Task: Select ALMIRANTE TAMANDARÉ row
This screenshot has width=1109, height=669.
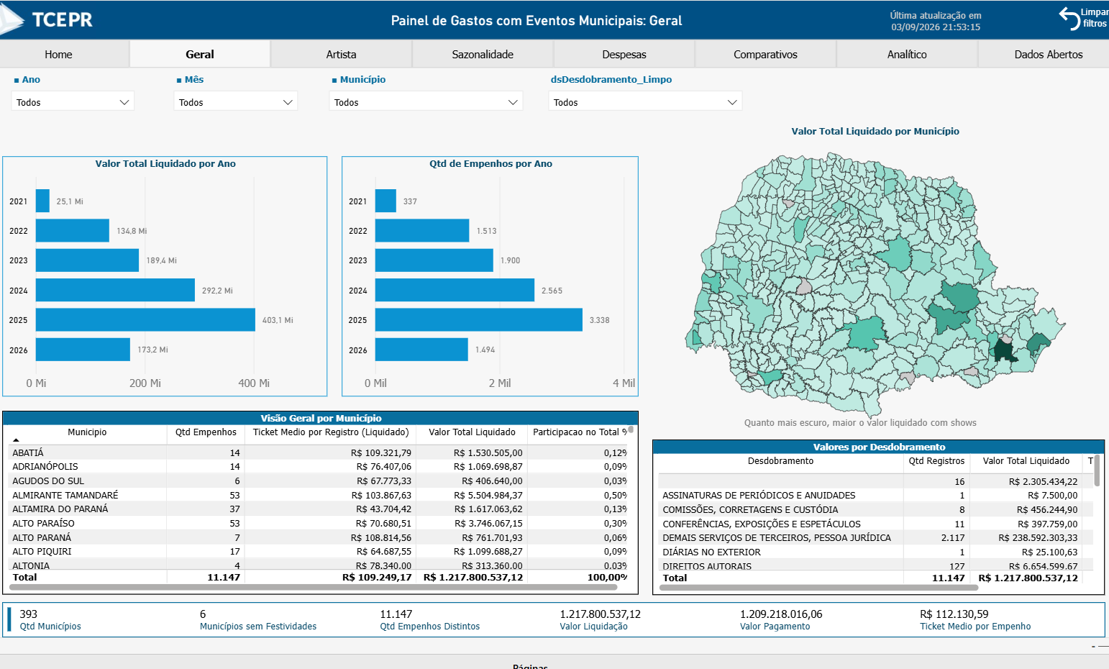Action: coord(319,495)
